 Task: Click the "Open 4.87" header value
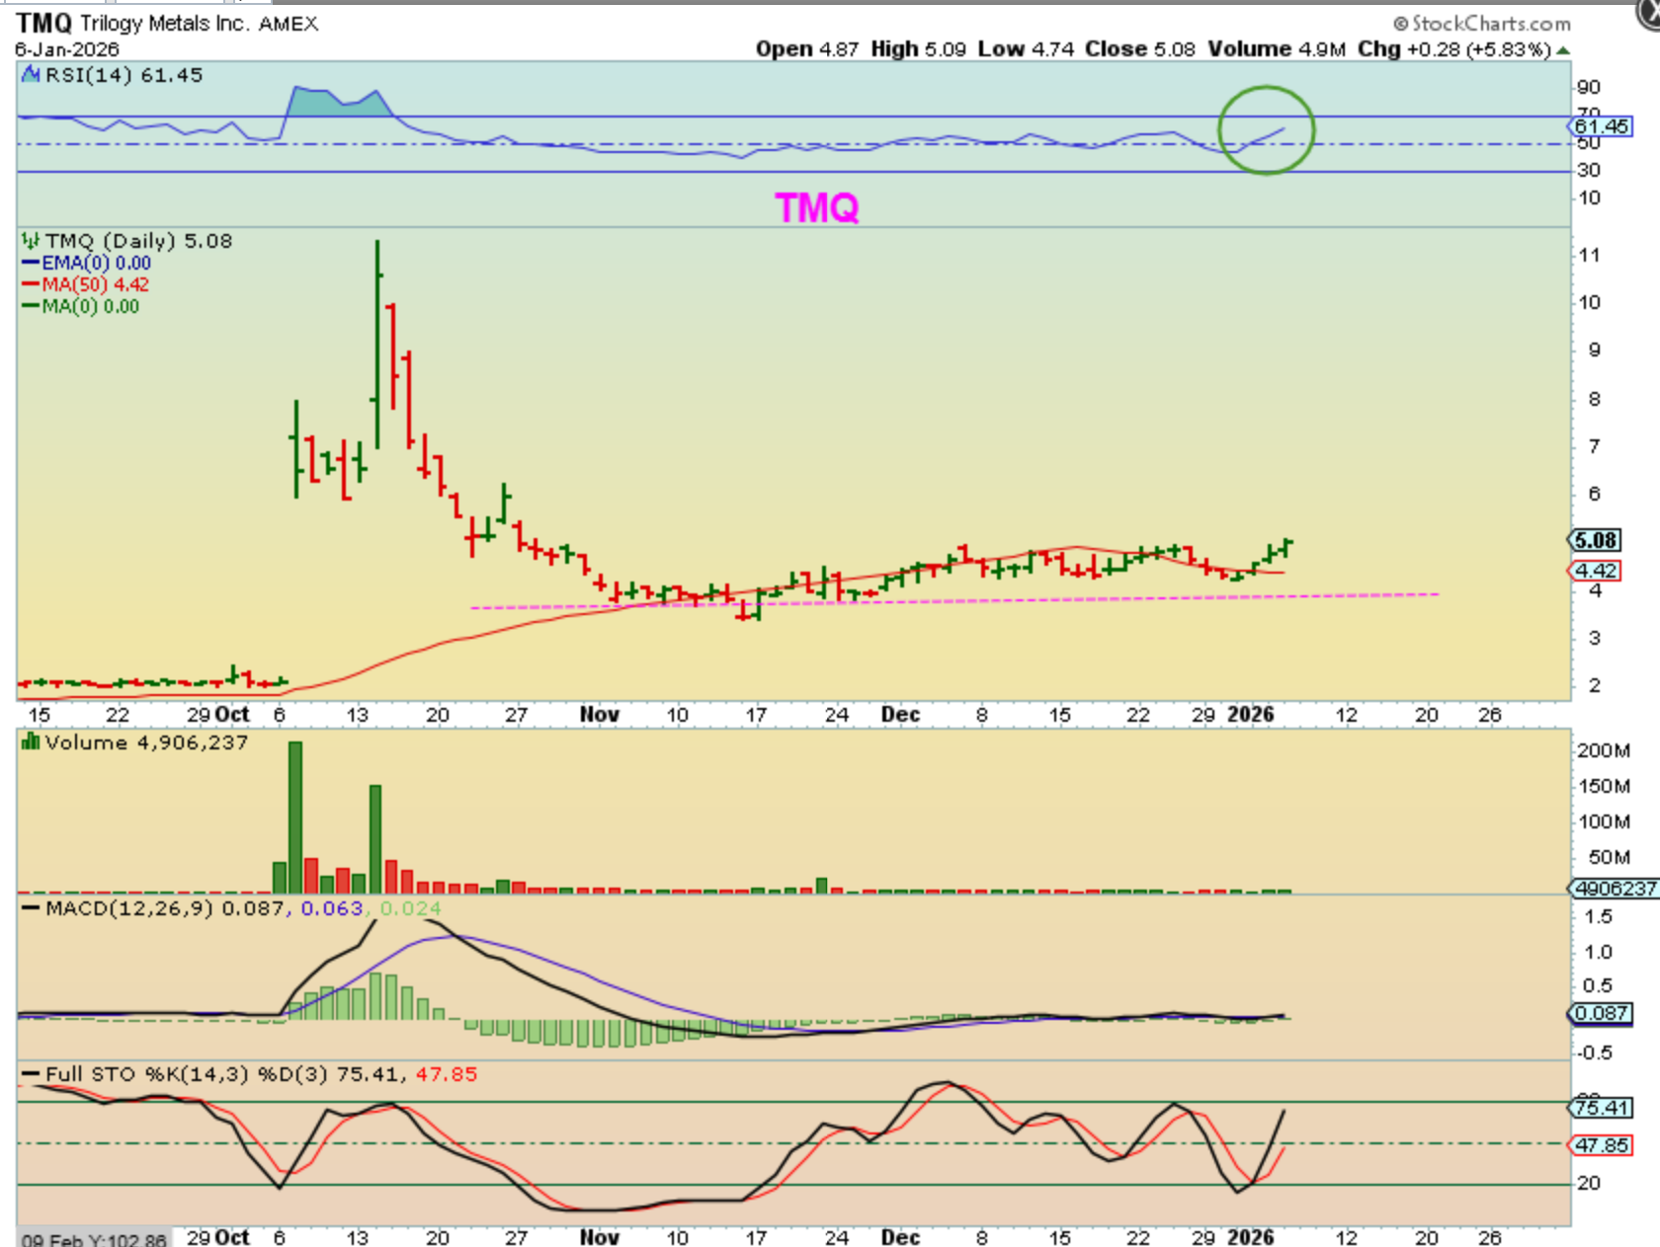807,49
